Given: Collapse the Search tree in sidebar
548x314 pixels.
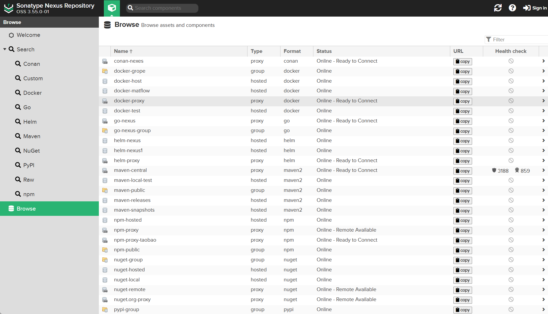Looking at the screenshot, I should (5, 49).
